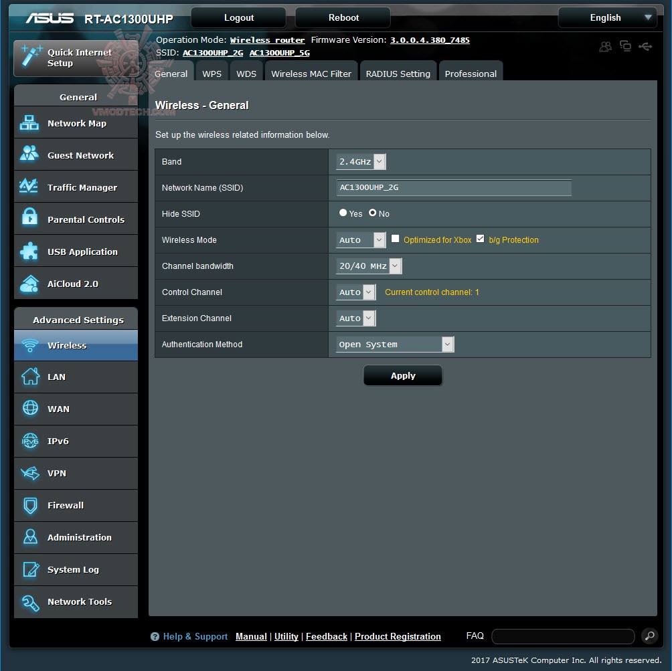This screenshot has height=671, width=672.
Task: Select Wireless in Advanced Settings
Action: pyautogui.click(x=76, y=345)
